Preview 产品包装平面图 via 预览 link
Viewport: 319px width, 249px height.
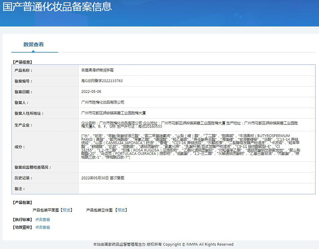[x=66, y=210]
